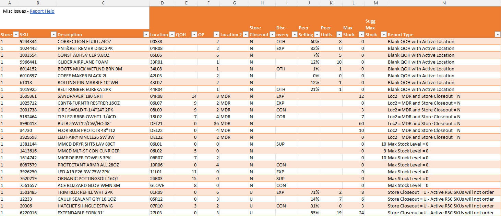Select MMCD DRYR SHTS LAV 80CT cell

(103, 144)
